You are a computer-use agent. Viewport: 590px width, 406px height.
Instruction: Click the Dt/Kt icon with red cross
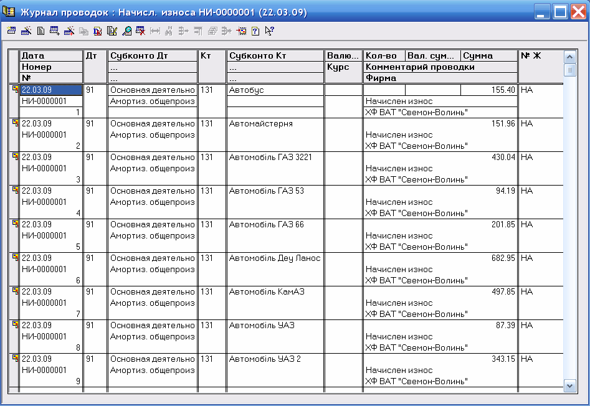click(x=97, y=31)
